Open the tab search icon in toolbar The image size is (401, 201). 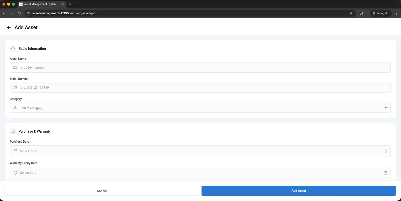click(361, 13)
